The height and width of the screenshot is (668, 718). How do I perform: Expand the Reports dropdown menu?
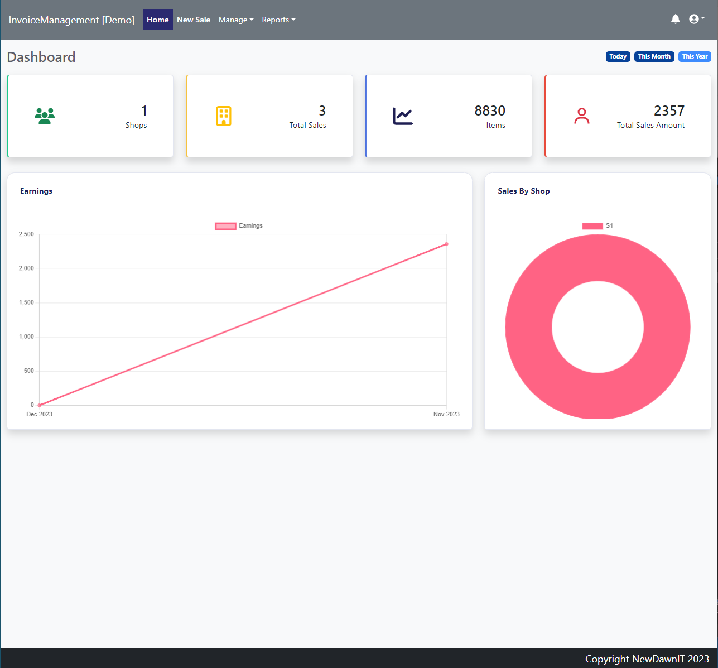pyautogui.click(x=278, y=20)
